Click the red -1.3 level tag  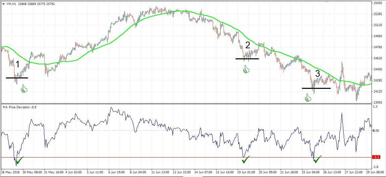[x=376, y=157]
